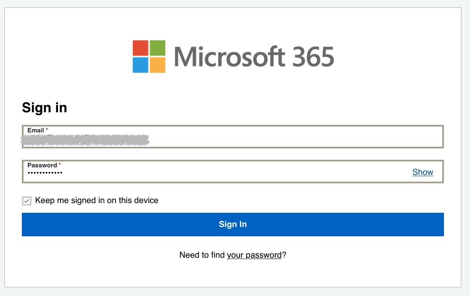470x296 pixels.
Task: Reveal the password with the Show link
Action: tap(422, 172)
